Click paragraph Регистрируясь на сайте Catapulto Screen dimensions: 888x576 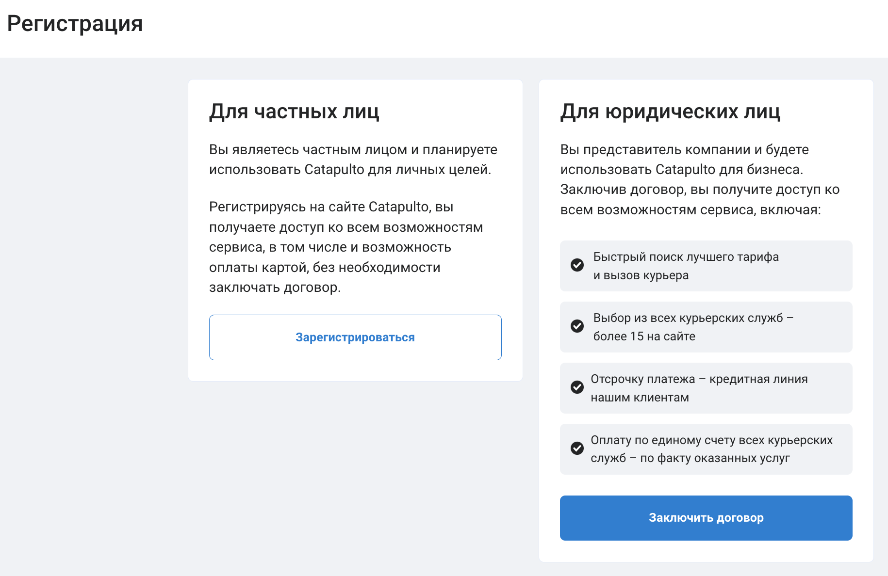[346, 247]
